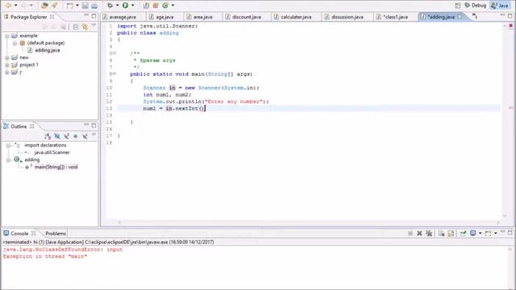Click the Open Console icon
This screenshot has width=516, height=290.
[488, 234]
